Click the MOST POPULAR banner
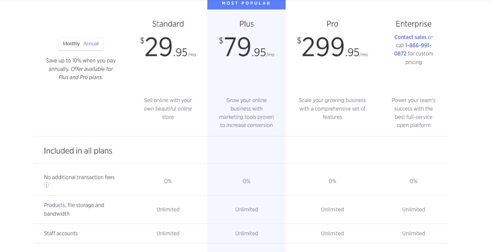This screenshot has width=493, height=252. (246, 4)
